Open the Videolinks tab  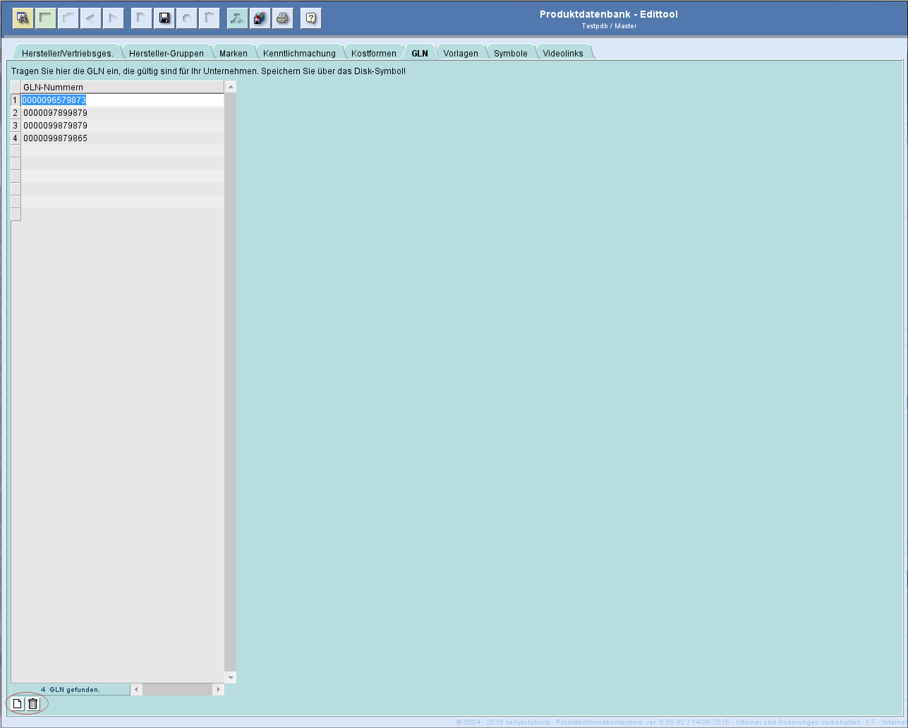coord(562,53)
